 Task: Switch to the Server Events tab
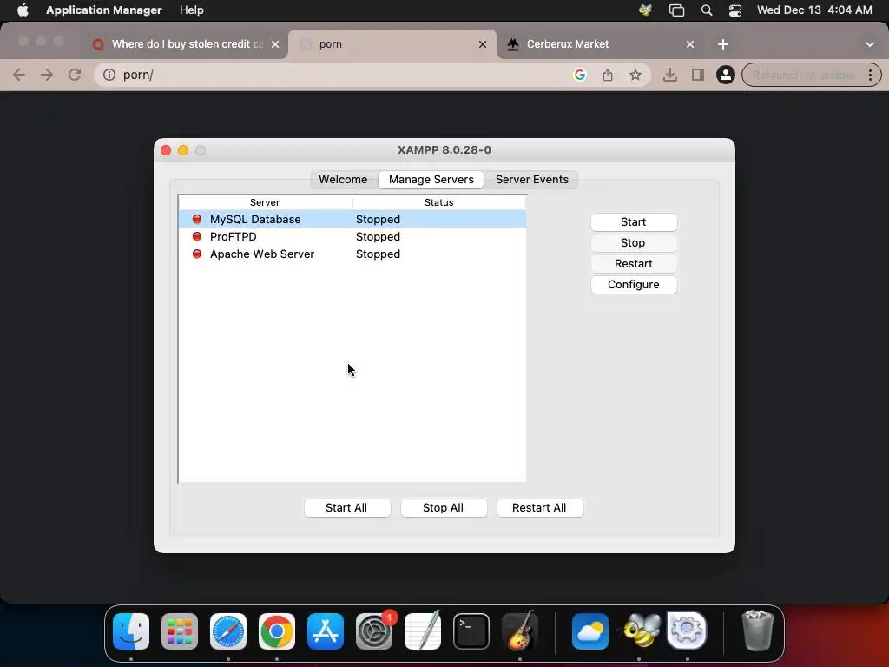coord(532,179)
